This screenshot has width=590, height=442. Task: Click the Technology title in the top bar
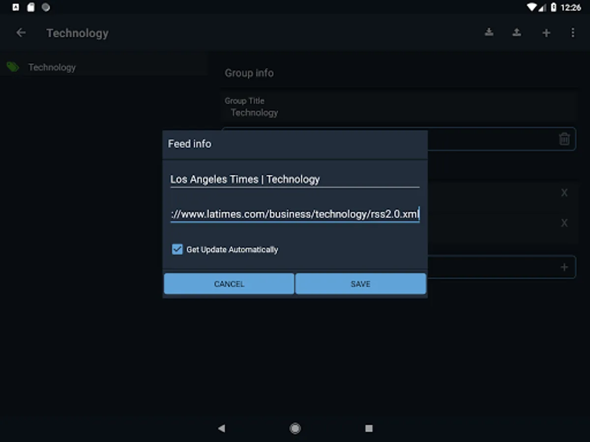pos(77,33)
